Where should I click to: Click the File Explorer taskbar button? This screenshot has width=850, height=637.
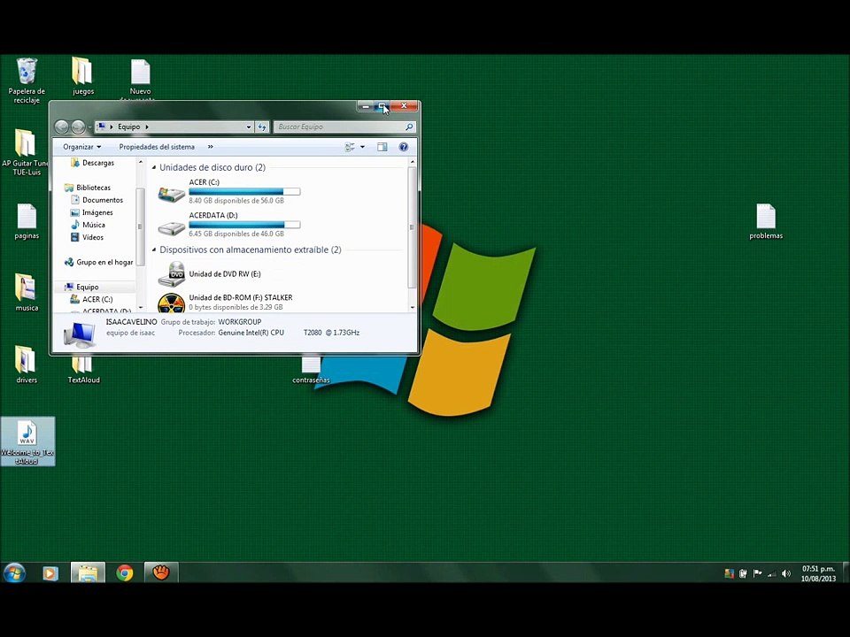click(88, 572)
